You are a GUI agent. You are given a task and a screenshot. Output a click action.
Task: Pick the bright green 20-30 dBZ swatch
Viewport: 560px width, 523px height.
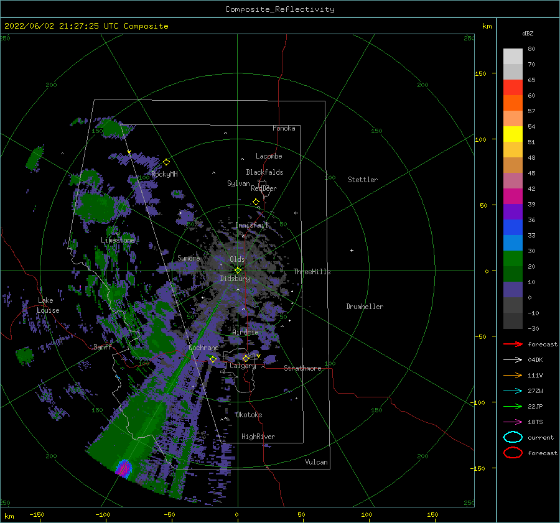513,259
